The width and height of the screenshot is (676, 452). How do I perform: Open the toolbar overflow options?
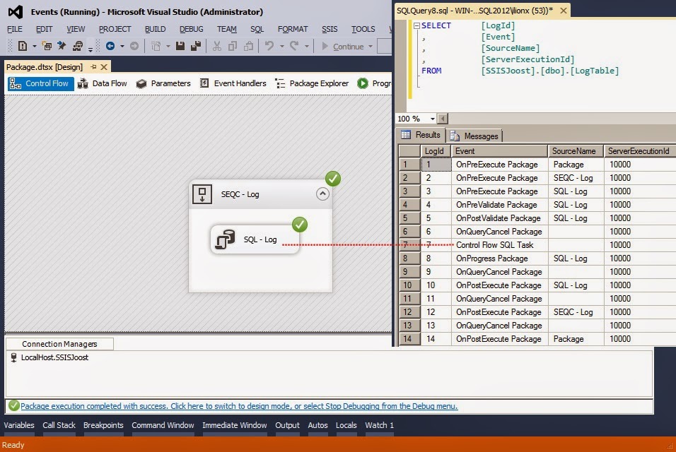tap(91, 49)
